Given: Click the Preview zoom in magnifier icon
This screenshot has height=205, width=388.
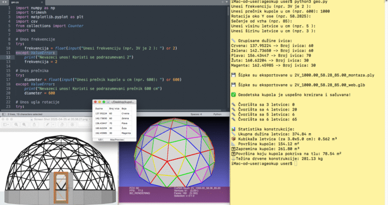Looking at the screenshot, I should (x=24, y=125).
